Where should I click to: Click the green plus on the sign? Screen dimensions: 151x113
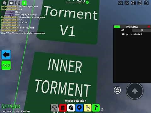[x=87, y=2]
